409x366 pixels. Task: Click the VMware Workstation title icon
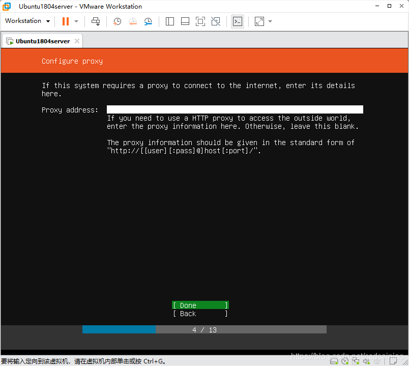click(7, 7)
